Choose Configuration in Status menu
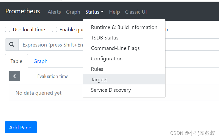This screenshot has height=138, width=219. pyautogui.click(x=107, y=59)
